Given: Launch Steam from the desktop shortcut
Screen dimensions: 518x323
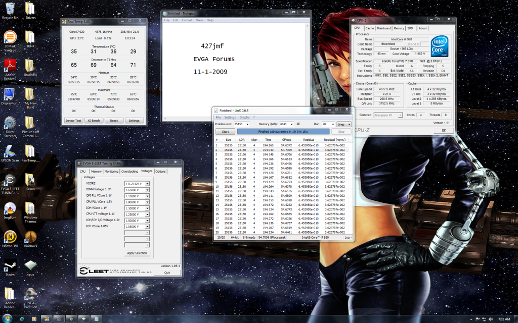Looking at the screenshot, I should click(x=10, y=265).
